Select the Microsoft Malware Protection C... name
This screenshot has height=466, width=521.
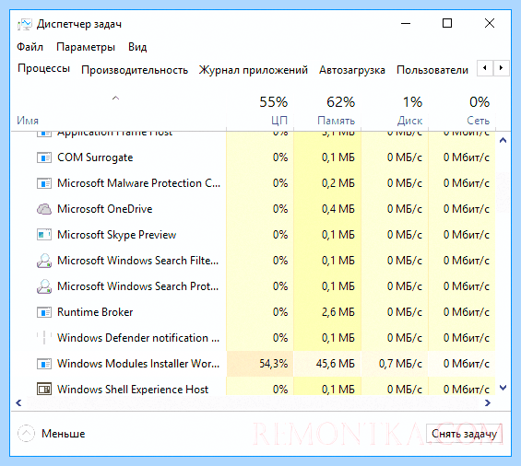pyautogui.click(x=138, y=183)
